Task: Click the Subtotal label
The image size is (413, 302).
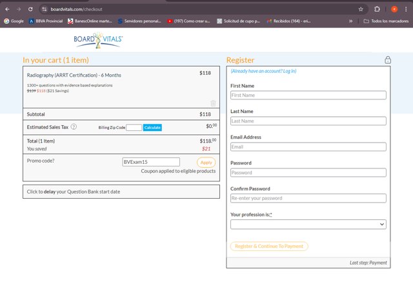Action: pyautogui.click(x=36, y=114)
